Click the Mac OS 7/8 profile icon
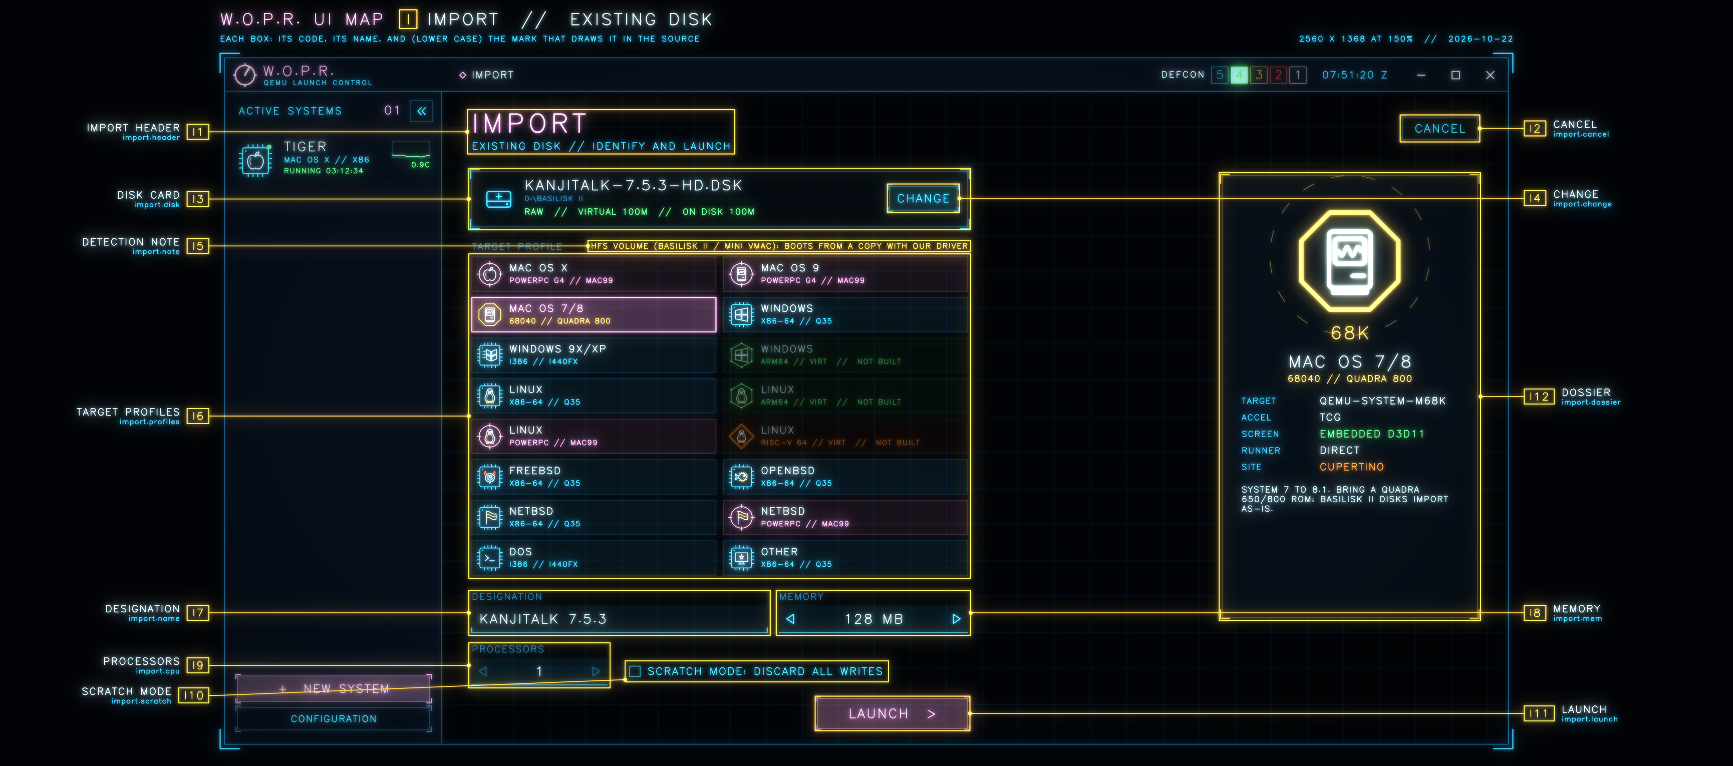1733x766 pixels. [x=490, y=314]
